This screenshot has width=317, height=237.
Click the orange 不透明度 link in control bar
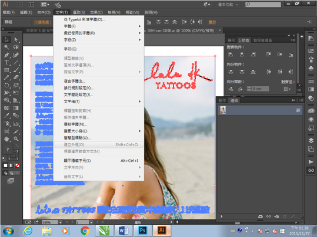pyautogui.click(x=42, y=22)
